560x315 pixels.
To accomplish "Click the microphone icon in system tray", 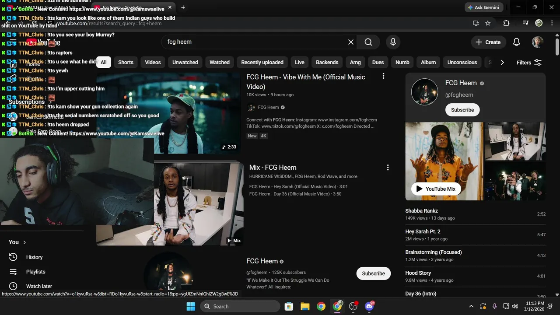I will (x=495, y=306).
